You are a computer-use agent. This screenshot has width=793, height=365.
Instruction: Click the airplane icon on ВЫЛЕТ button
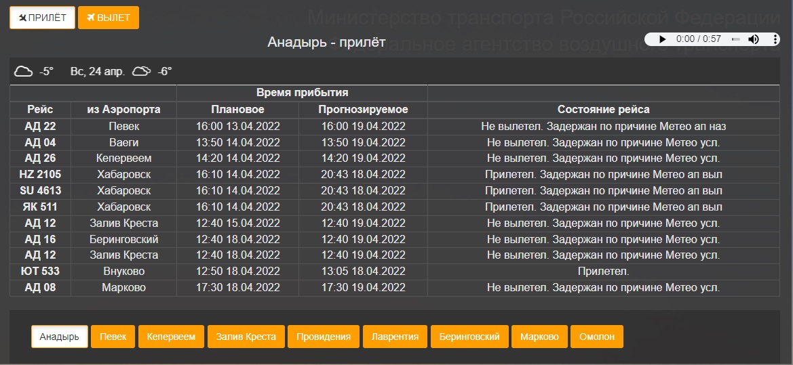pos(90,18)
